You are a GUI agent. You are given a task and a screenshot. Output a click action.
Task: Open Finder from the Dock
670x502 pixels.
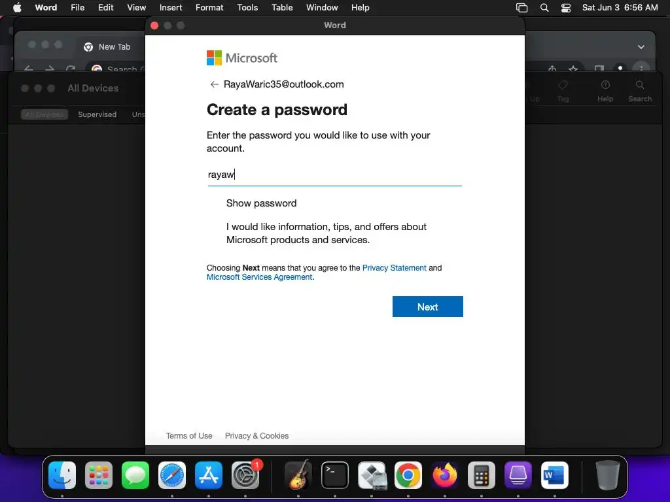pyautogui.click(x=62, y=475)
